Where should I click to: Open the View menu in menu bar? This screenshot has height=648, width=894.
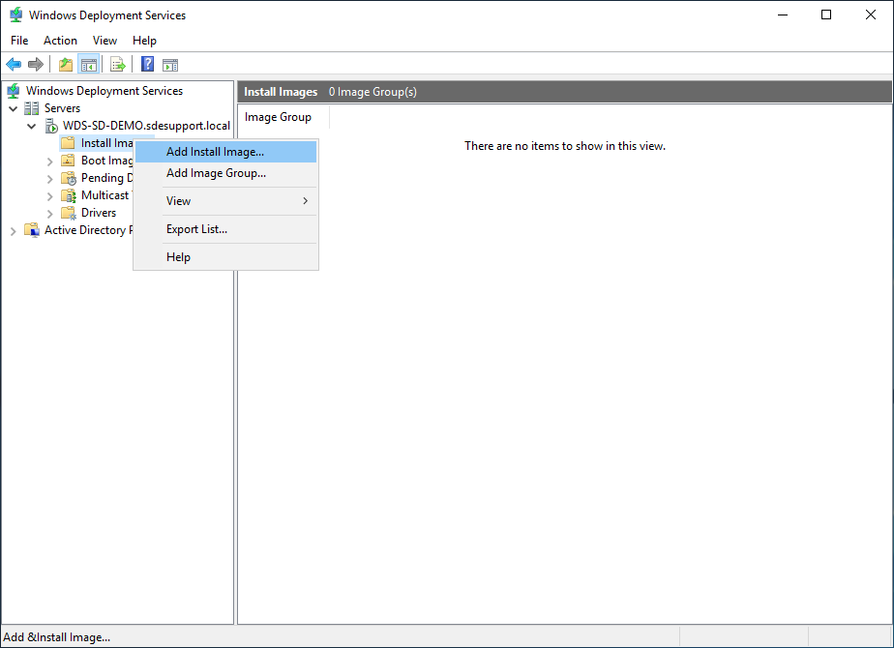click(x=104, y=41)
